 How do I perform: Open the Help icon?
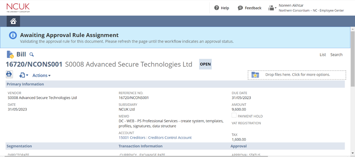[217, 8]
